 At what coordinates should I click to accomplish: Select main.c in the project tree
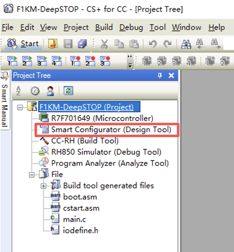pos(75,220)
